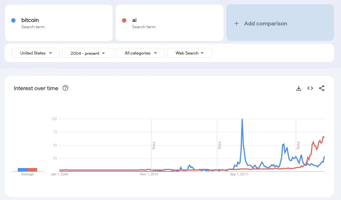Click the Average label under the bars

[27, 174]
